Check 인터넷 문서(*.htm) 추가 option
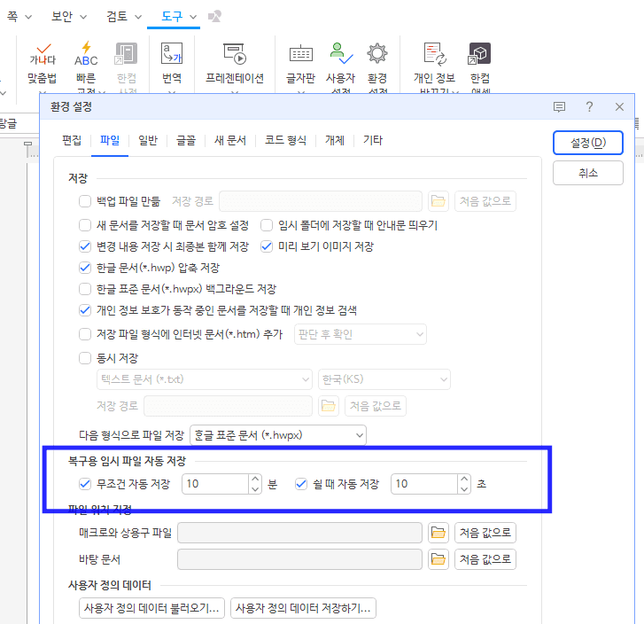This screenshot has width=644, height=624. click(x=85, y=334)
